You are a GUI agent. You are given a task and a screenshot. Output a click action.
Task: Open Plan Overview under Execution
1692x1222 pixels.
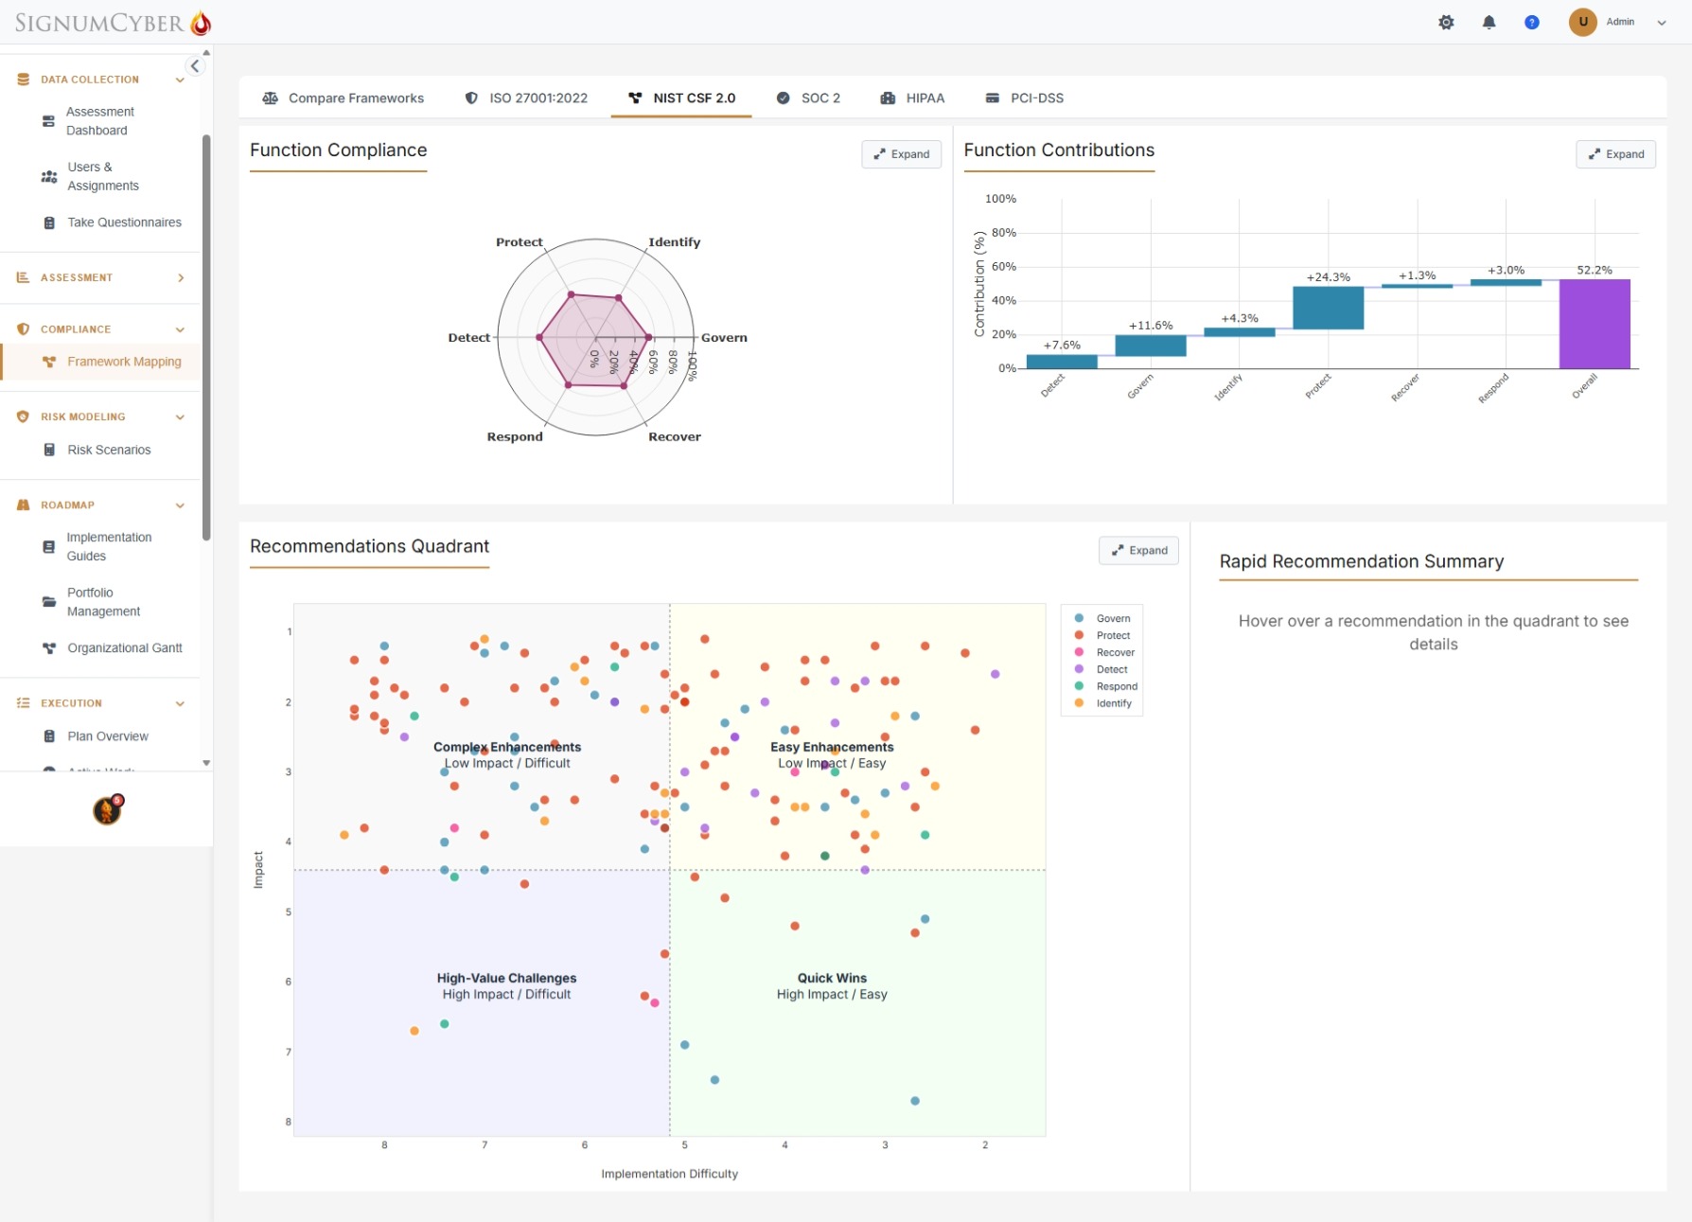click(107, 736)
